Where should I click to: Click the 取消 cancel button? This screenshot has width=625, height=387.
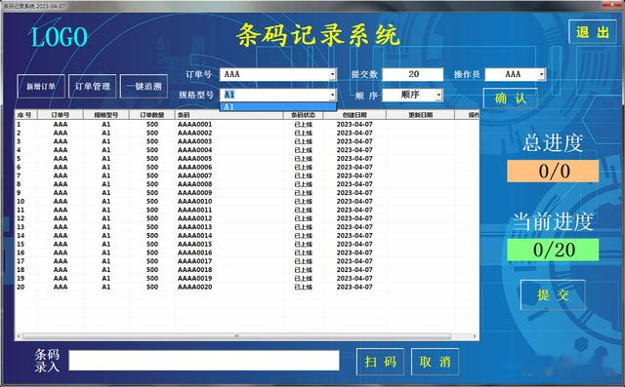click(x=435, y=362)
